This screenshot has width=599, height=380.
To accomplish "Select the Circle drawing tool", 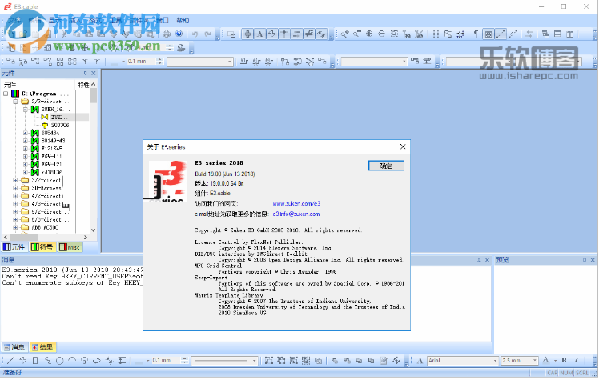I will point(59,360).
